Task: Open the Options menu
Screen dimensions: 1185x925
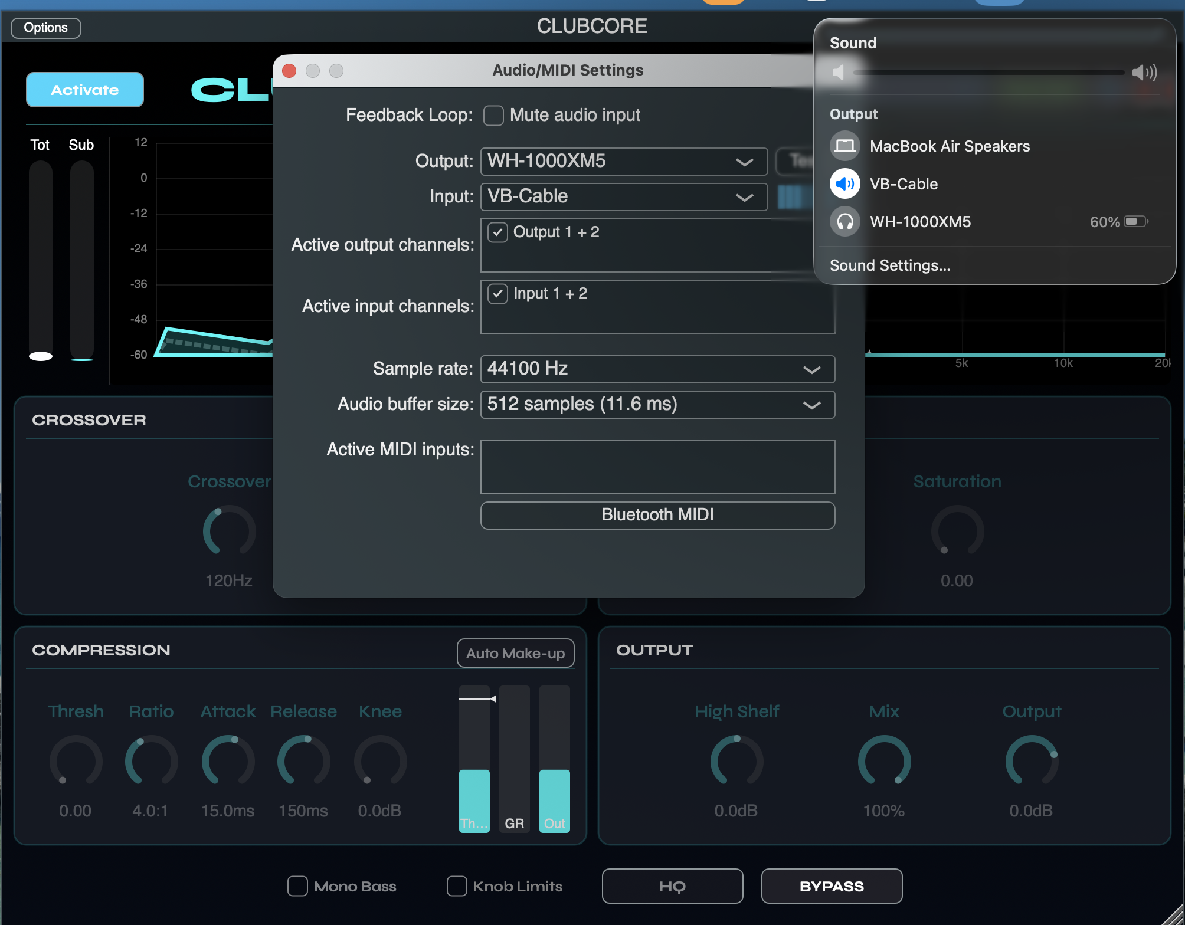Action: (45, 28)
